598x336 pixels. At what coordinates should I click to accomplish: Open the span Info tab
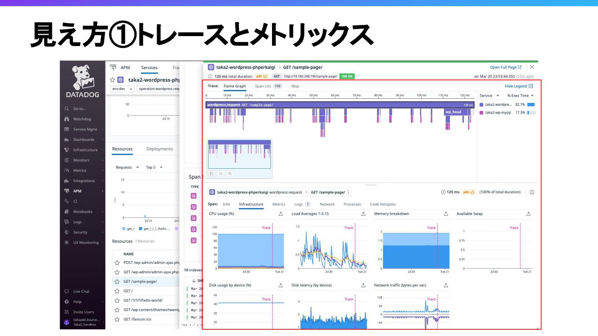[226, 204]
